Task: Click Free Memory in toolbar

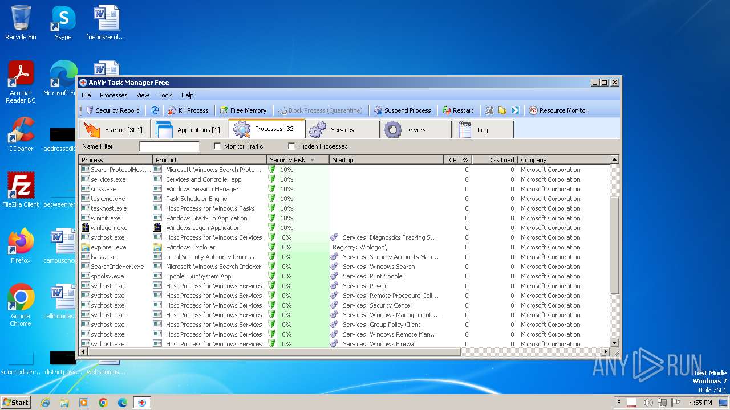Action: (244, 110)
